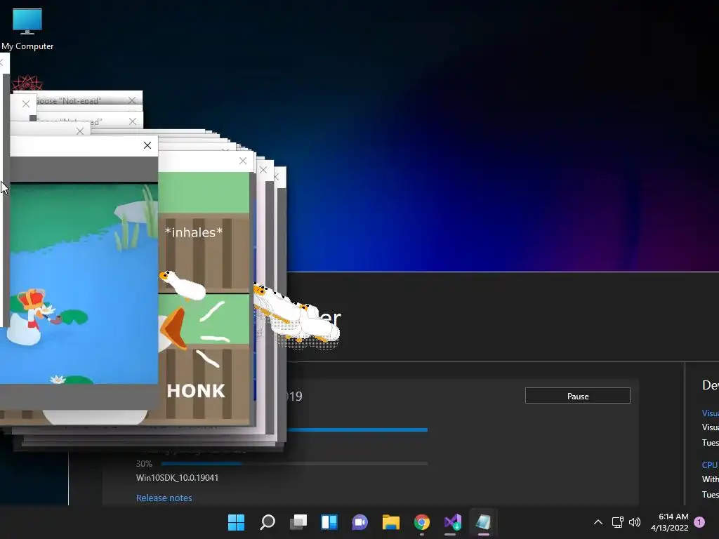
Task: Open Task View on the taskbar
Action: pyautogui.click(x=298, y=521)
